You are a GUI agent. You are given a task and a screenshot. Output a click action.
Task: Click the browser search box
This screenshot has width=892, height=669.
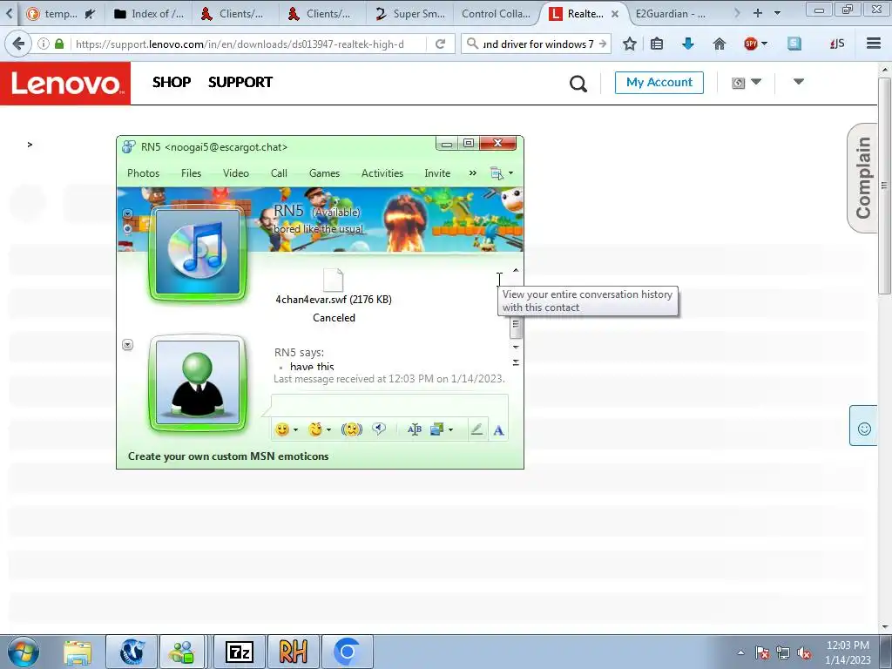click(537, 44)
